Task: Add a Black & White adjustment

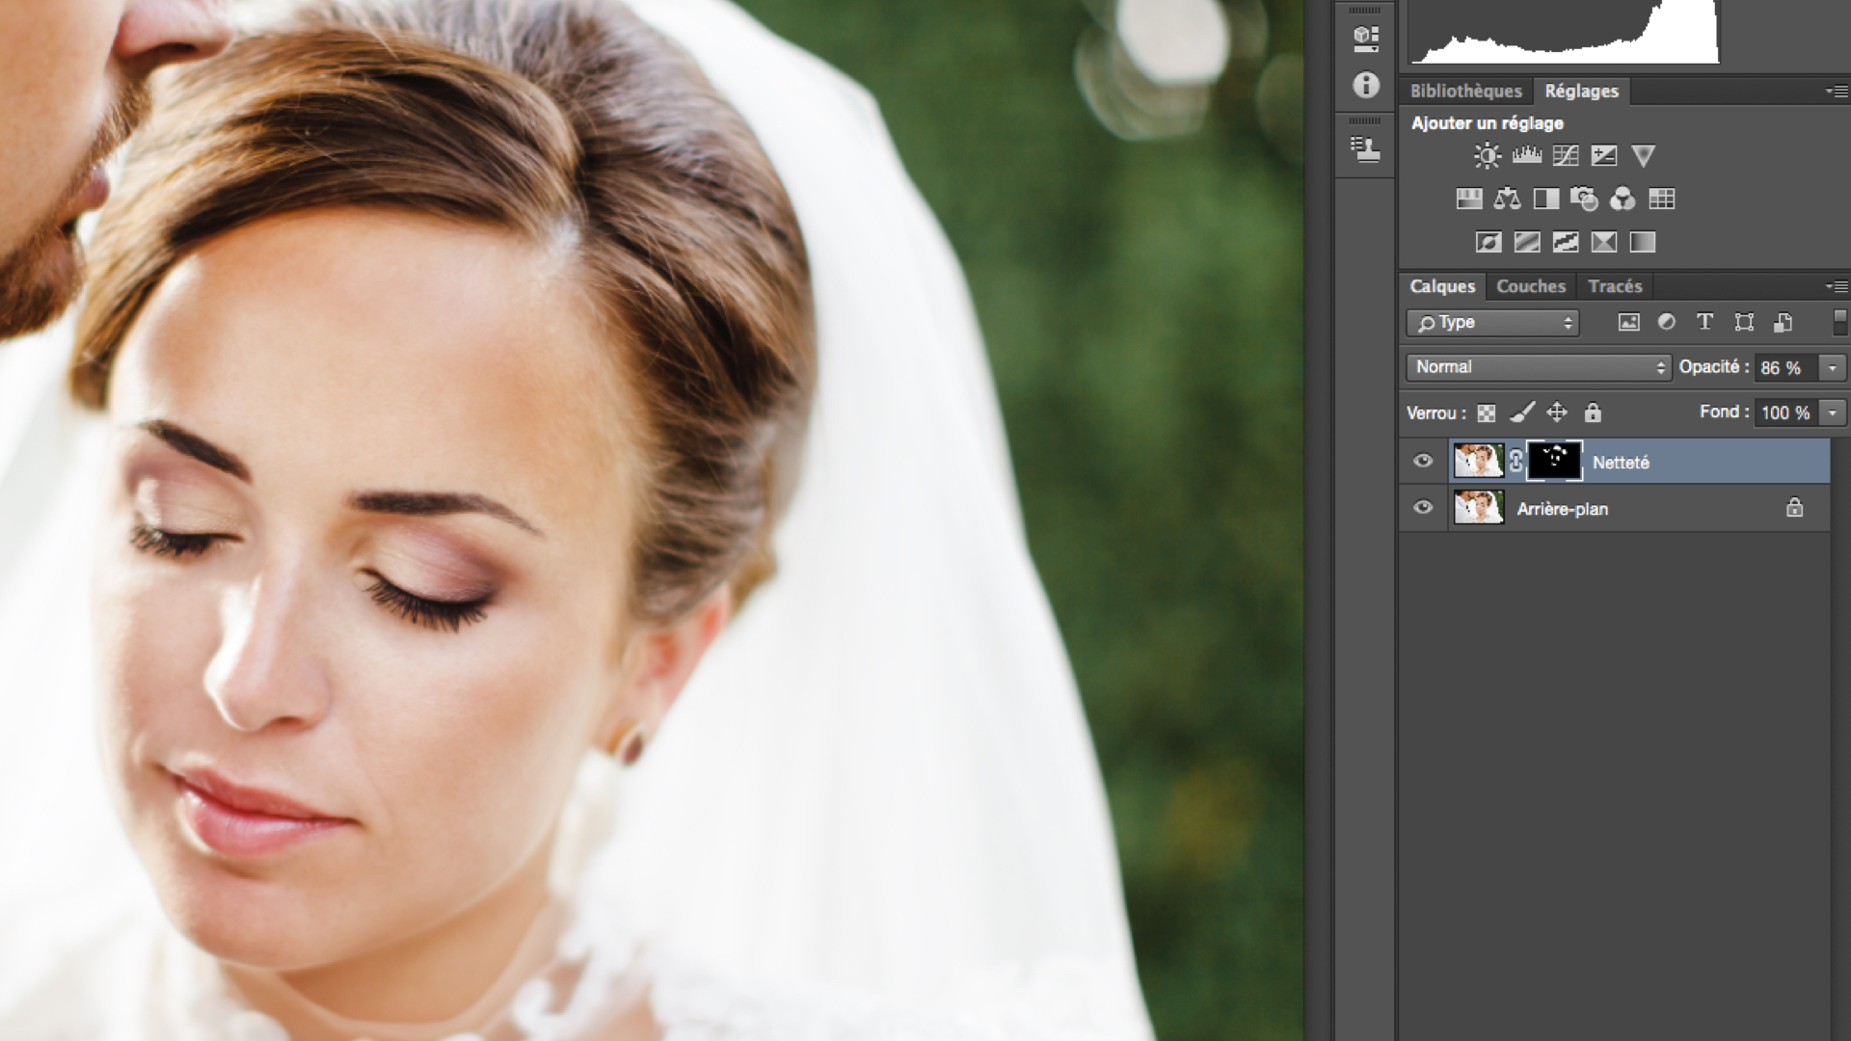Action: tap(1546, 200)
